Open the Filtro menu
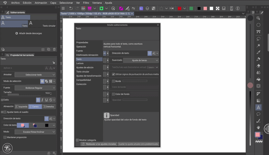The width and height of the screenshot is (269, 155). pyautogui.click(x=86, y=2)
